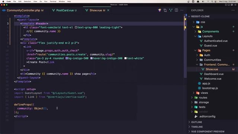Expand the TIMELINE section
Viewport: 238px width, 134px height.
click(x=197, y=127)
